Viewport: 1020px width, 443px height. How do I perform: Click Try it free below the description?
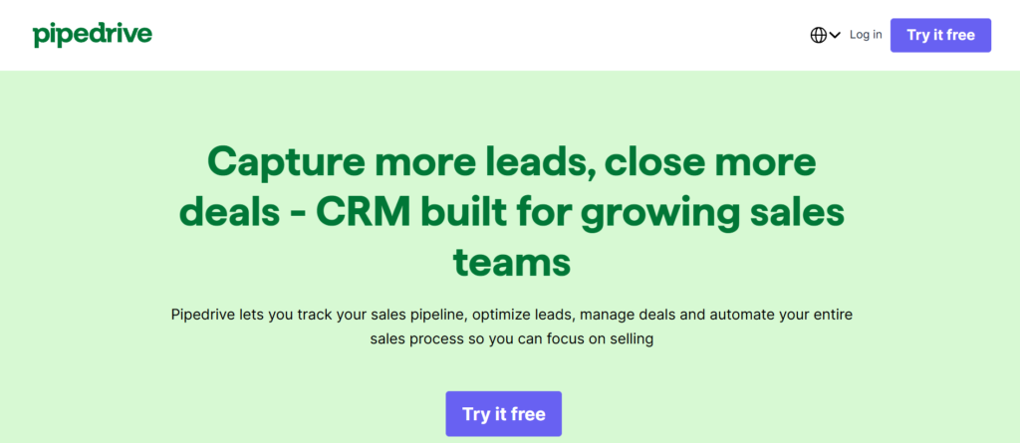pos(503,413)
